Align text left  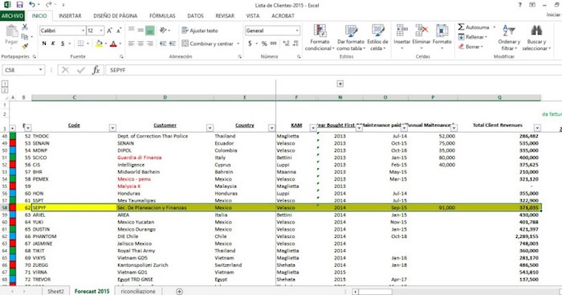132,43
